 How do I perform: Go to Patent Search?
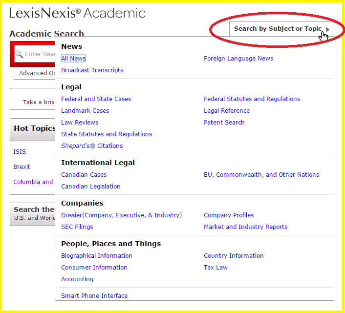click(224, 122)
